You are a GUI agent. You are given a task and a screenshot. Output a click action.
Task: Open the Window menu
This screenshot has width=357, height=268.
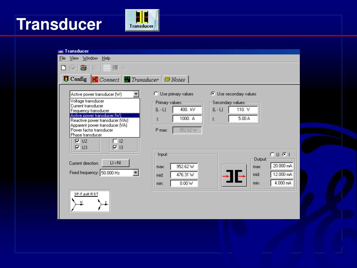(90, 58)
